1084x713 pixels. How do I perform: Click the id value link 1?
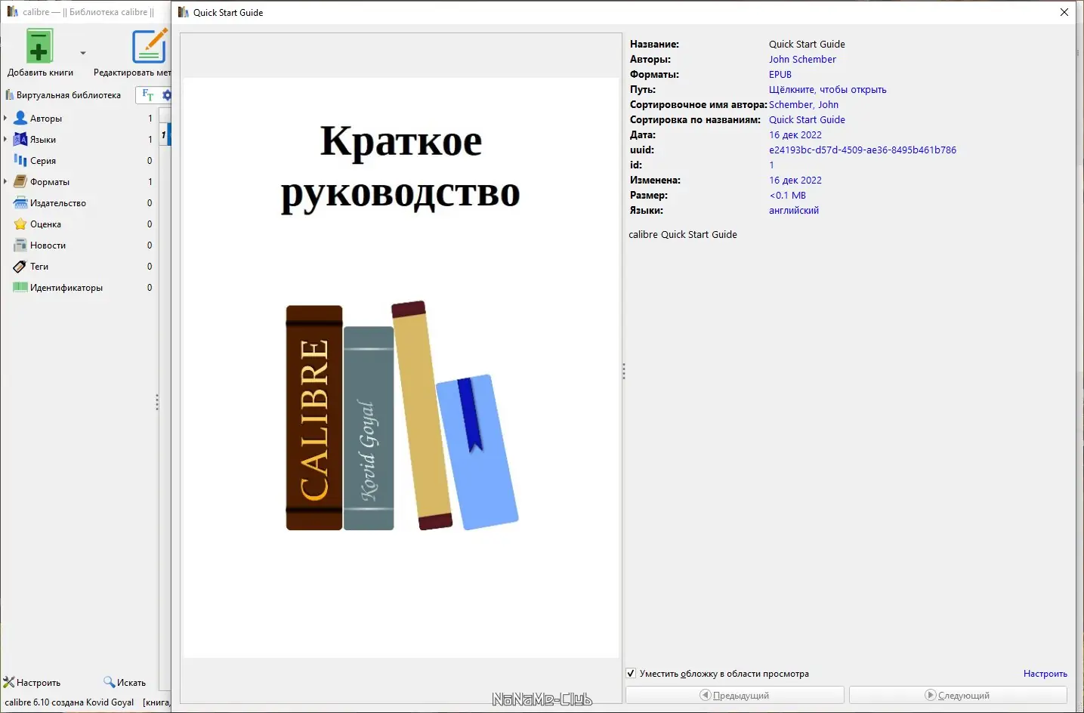click(771, 165)
